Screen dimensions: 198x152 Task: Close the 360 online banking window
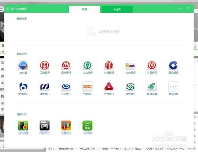(188, 8)
